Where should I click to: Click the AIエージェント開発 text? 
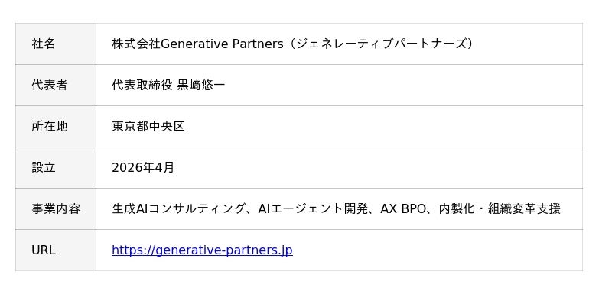point(313,209)
